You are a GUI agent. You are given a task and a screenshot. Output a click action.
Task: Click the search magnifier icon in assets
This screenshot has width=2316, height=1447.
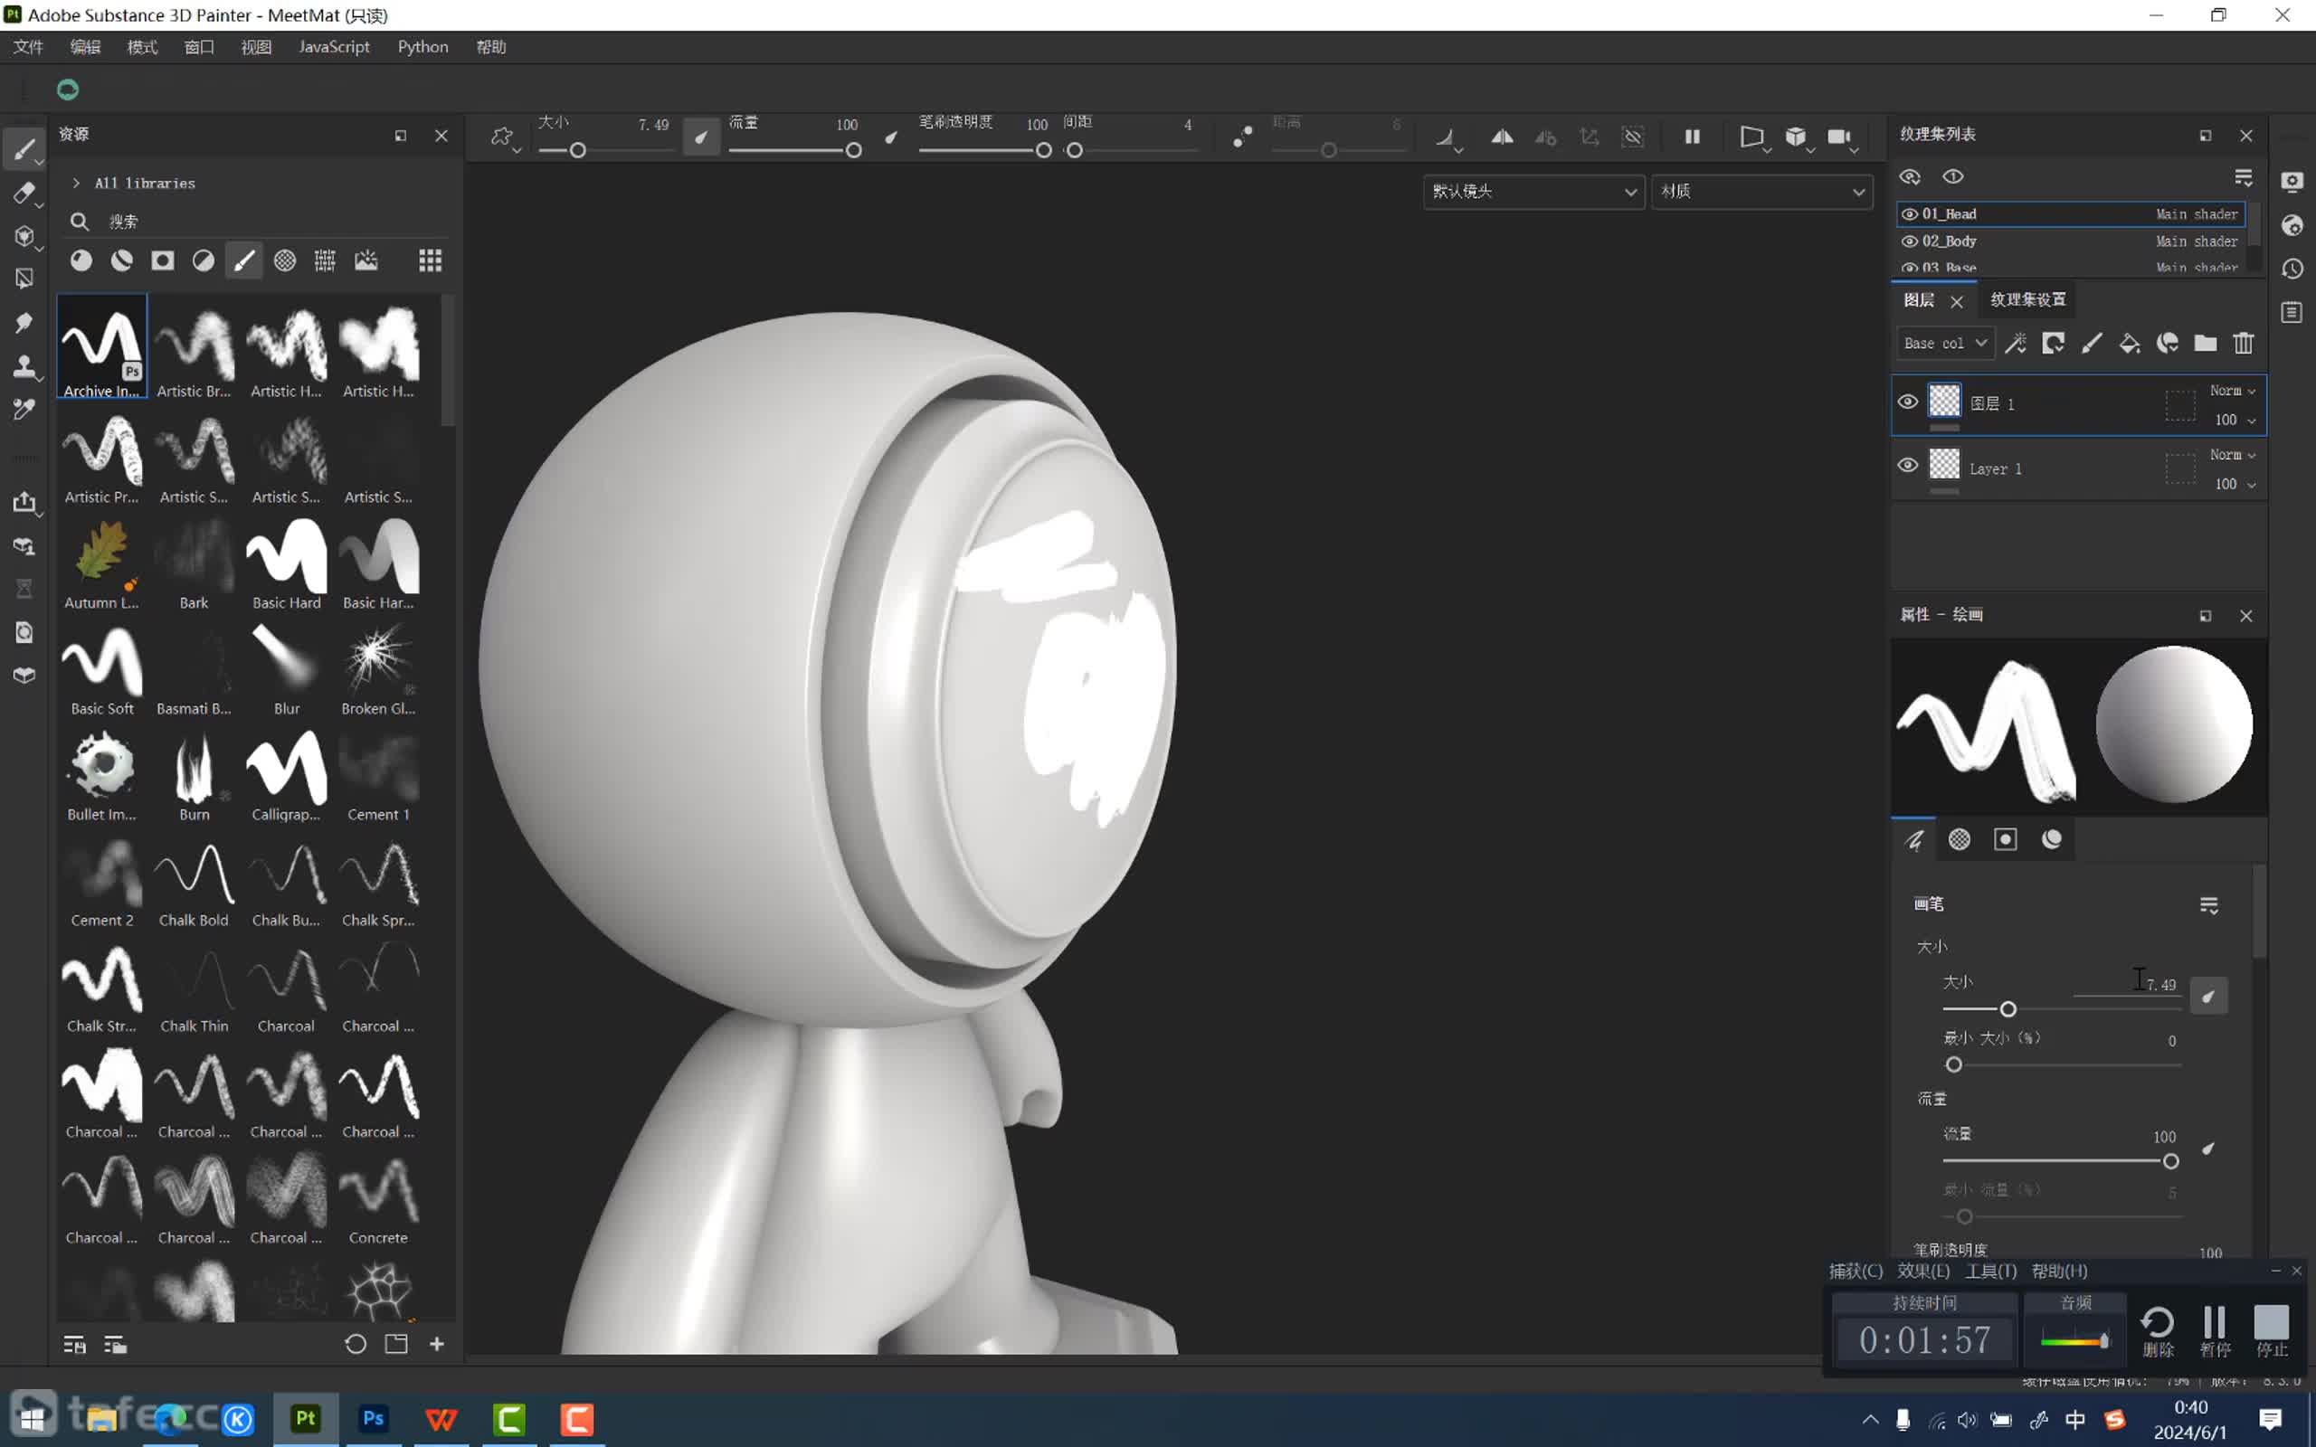80,222
